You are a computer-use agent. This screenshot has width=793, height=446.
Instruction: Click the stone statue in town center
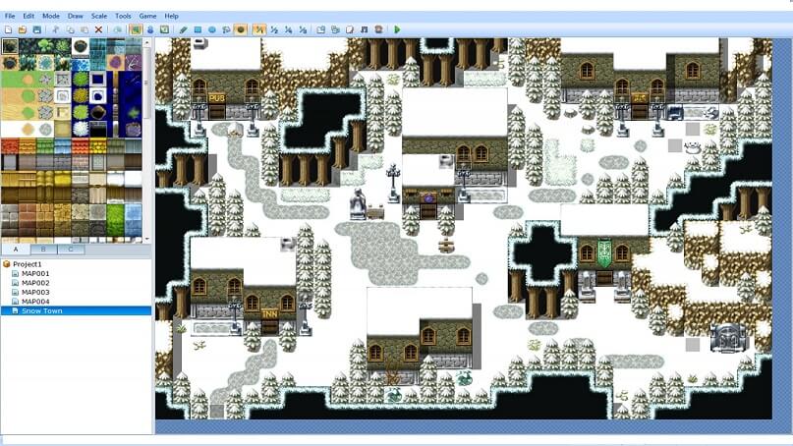pos(358,203)
